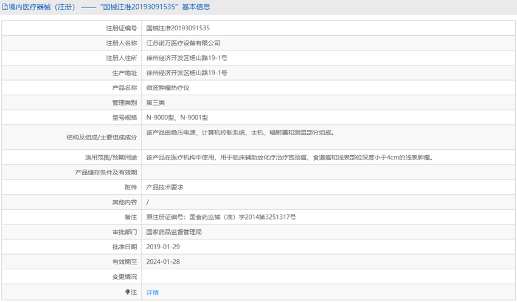Click remark text 原注册证编号 国食药监械
The height and width of the screenshot is (302, 517).
tap(221, 217)
